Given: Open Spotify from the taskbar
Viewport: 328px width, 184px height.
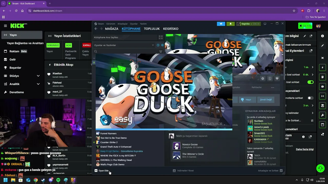Looking at the screenshot, I should point(58,180).
